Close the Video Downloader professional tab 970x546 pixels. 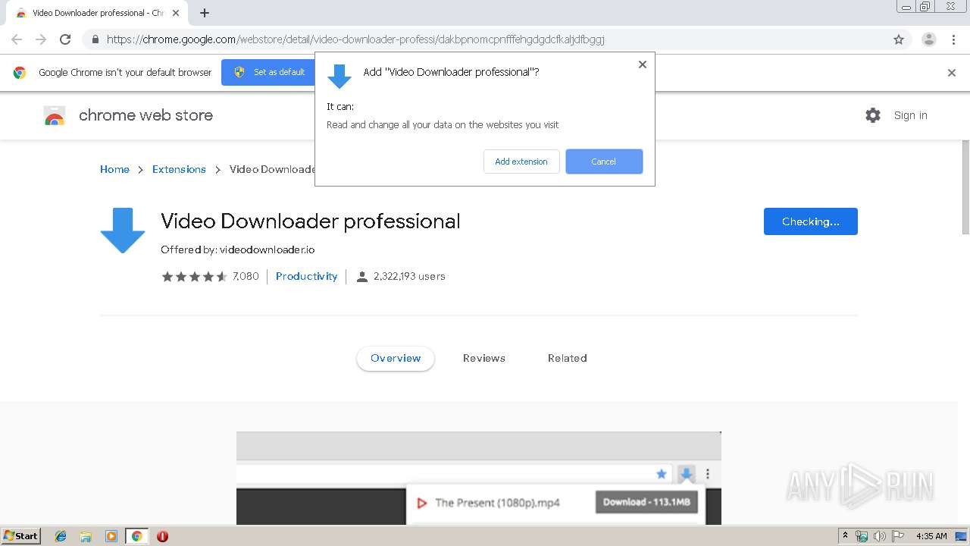176,13
